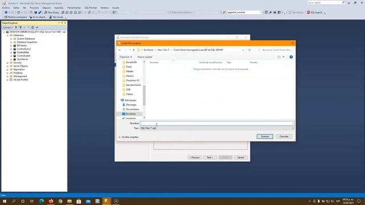This screenshot has width=365, height=205.
Task: Click Ocultar carpetas
Action: [128, 137]
